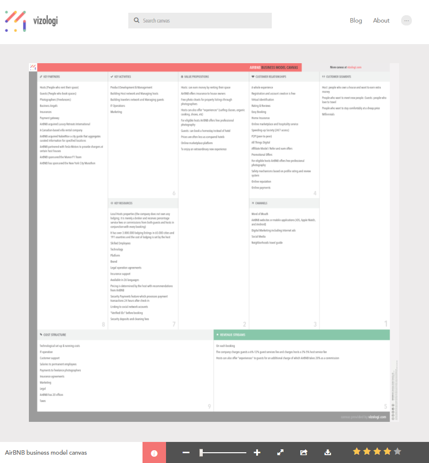Screen dimensions: 429x463
Task: Click the vizologi logo
Action: (x=31, y=21)
